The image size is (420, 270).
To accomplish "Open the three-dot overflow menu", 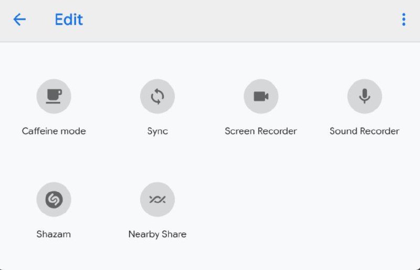I will pos(403,20).
